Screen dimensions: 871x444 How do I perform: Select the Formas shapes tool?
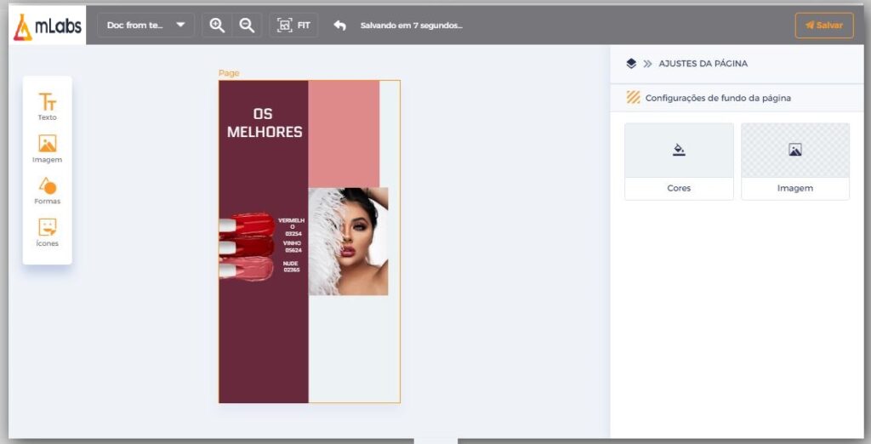click(x=48, y=191)
